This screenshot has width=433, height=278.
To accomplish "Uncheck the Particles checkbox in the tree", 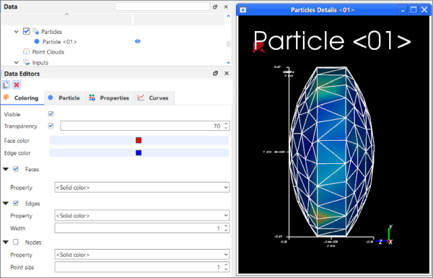I will pyautogui.click(x=26, y=31).
